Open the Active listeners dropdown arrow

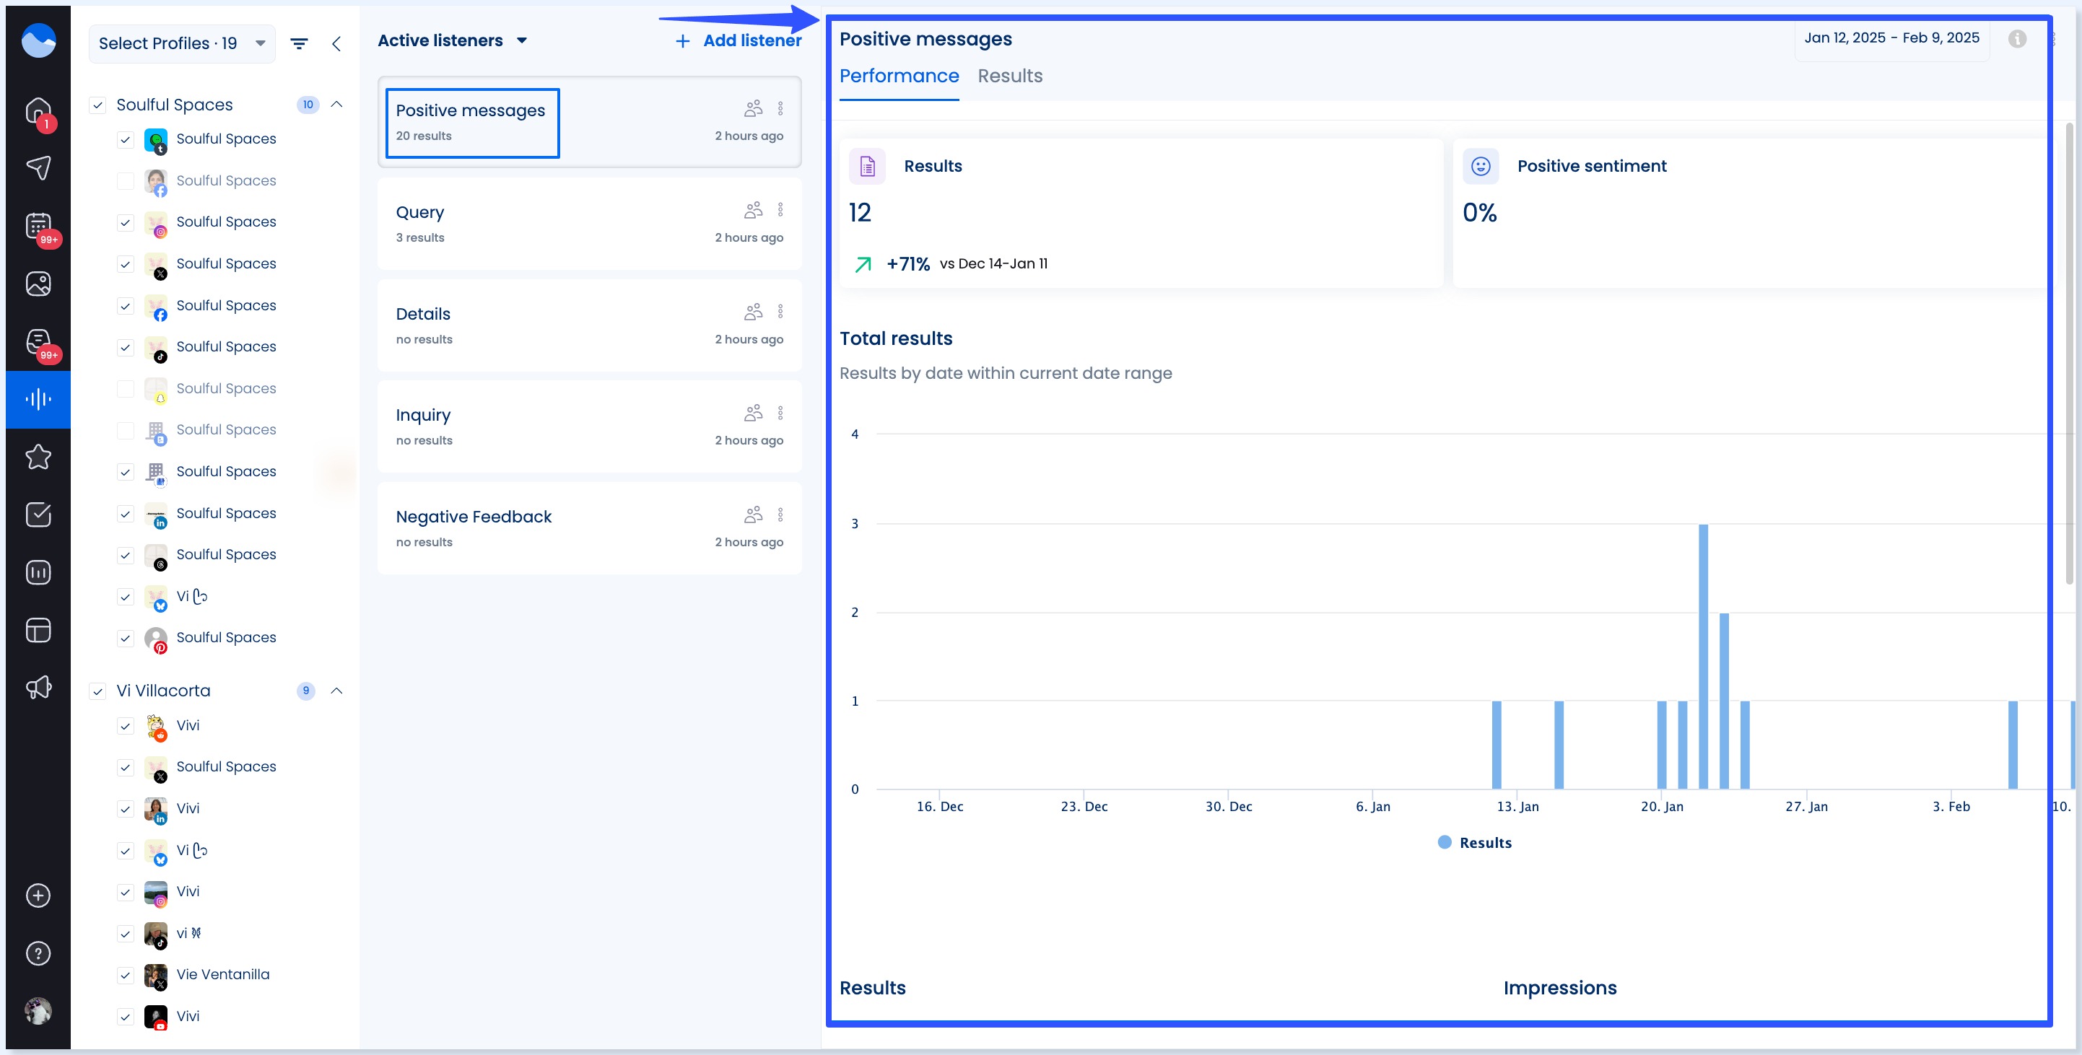[x=522, y=40]
